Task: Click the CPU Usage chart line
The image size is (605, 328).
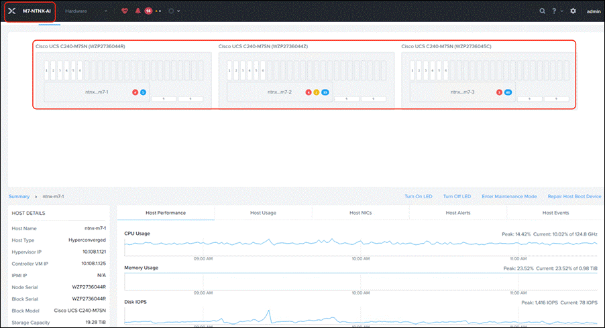Action: (x=361, y=243)
